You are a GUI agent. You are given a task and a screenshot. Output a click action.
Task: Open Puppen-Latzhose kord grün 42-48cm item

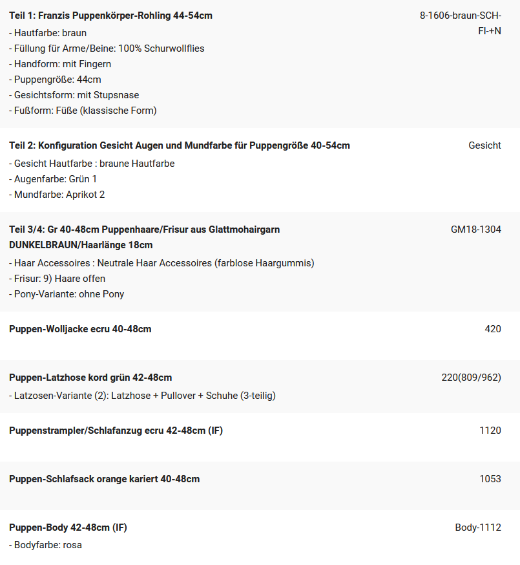[x=90, y=378]
